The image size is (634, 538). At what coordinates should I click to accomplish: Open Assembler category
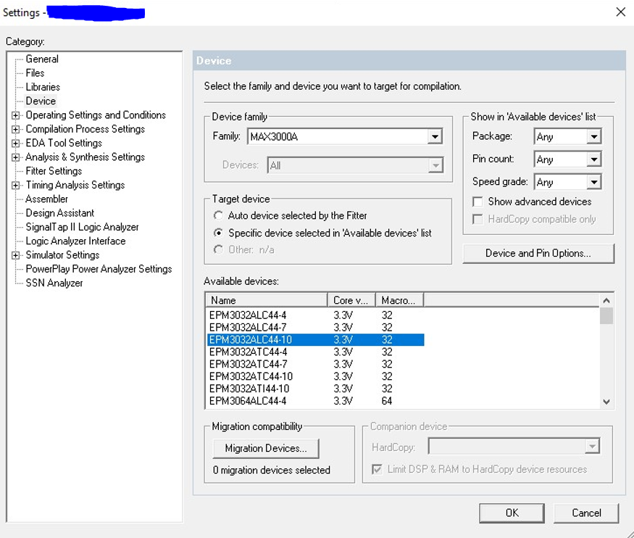pos(46,199)
